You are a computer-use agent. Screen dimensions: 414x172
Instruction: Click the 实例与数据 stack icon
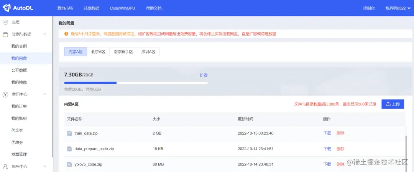tap(5, 34)
